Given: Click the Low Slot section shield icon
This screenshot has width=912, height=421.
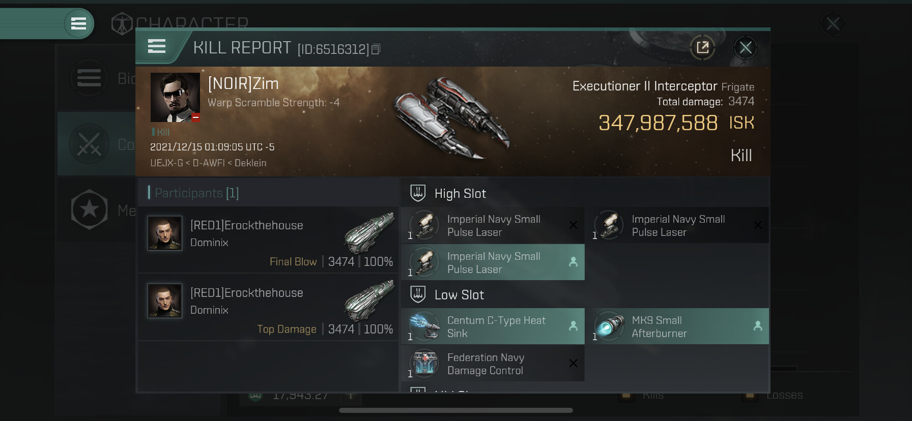Looking at the screenshot, I should (418, 294).
